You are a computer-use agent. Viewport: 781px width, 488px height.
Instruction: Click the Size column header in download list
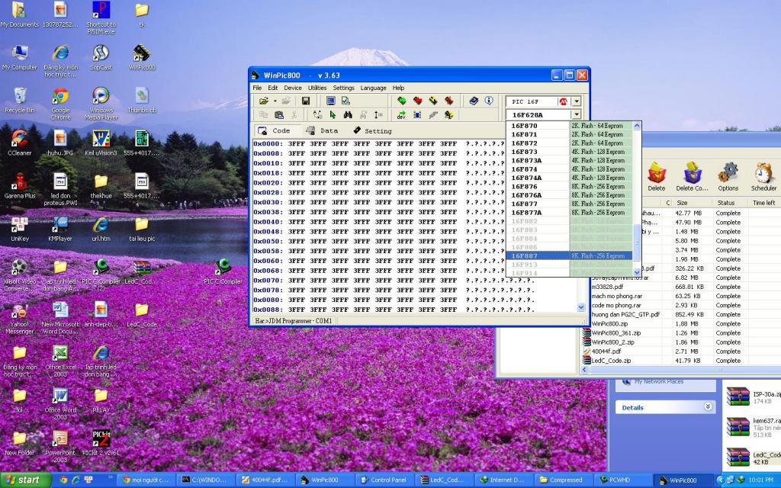point(692,203)
